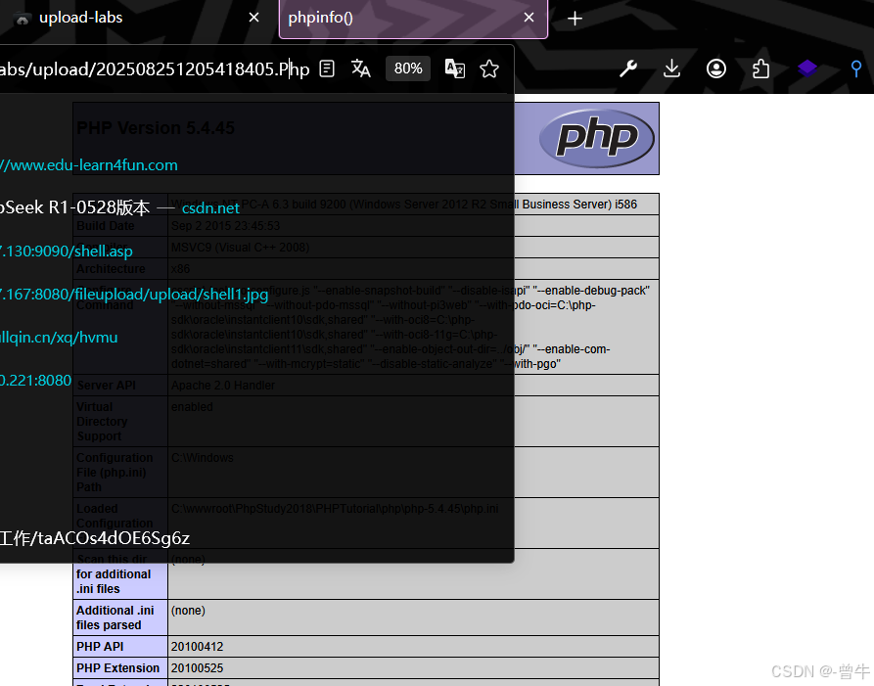Close the upload-labs tab
Screen dimensions: 874x686
(253, 18)
